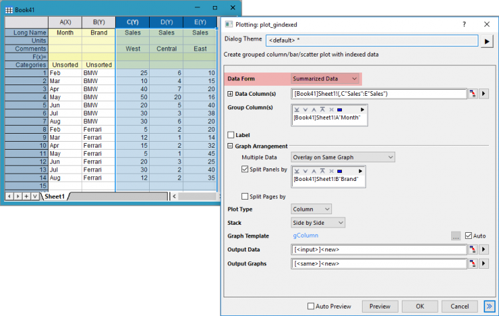Image resolution: width=499 pixels, height=316 pixels.
Task: Click next-sheet arrow in Book41 tab bar
Action: pos(18,196)
